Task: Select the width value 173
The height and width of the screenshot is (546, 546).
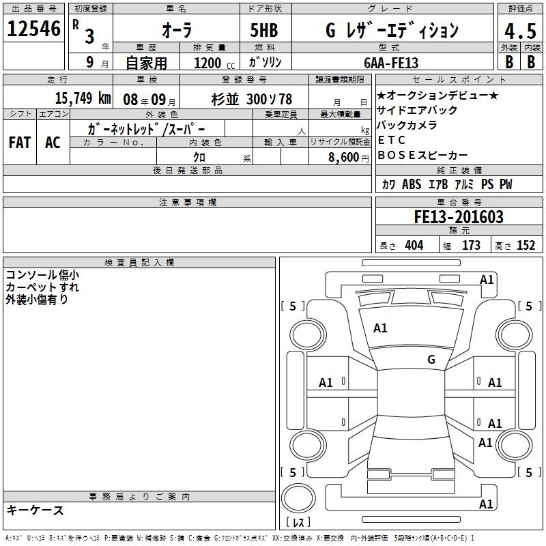Action: (471, 245)
